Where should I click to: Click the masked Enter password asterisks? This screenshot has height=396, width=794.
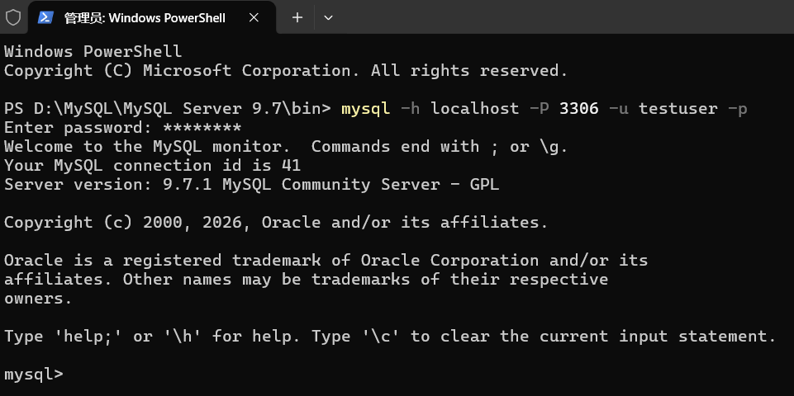tap(202, 128)
